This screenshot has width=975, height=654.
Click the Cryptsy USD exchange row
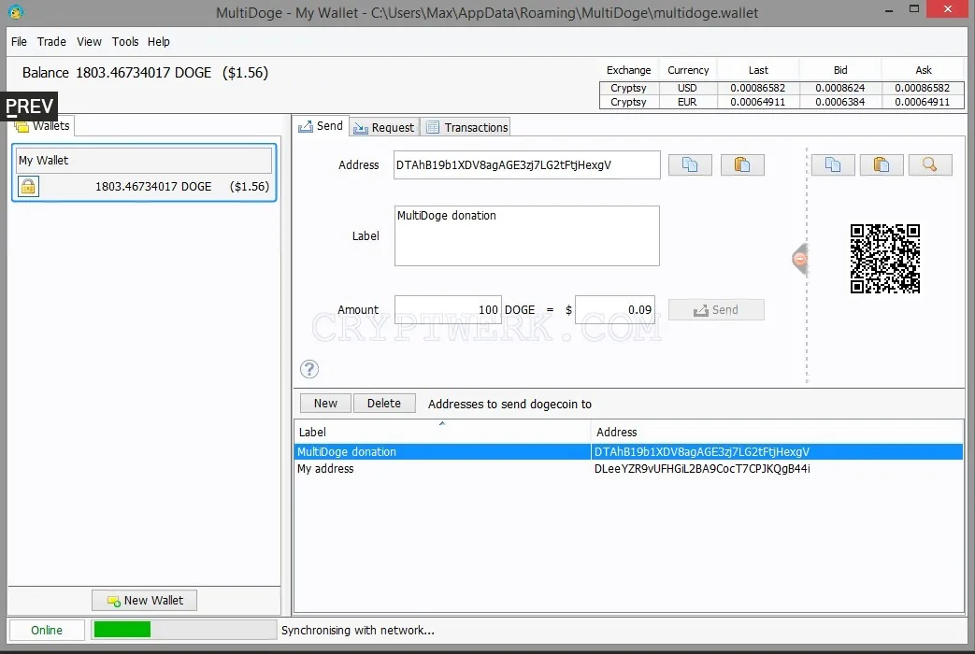tap(781, 88)
